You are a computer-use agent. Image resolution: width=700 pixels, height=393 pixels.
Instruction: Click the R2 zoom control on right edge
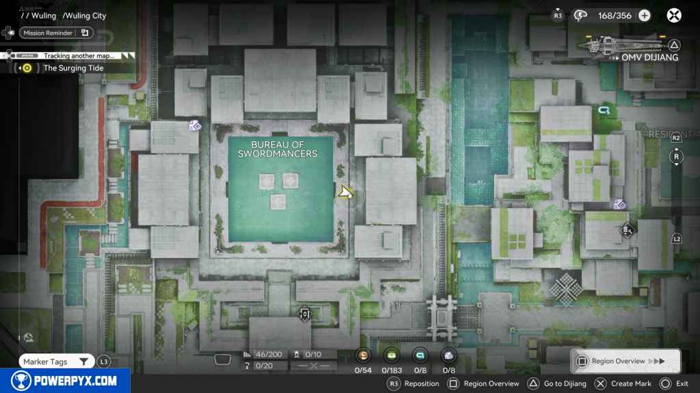[676, 138]
